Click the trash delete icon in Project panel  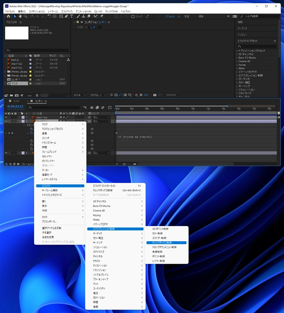tap(37, 95)
